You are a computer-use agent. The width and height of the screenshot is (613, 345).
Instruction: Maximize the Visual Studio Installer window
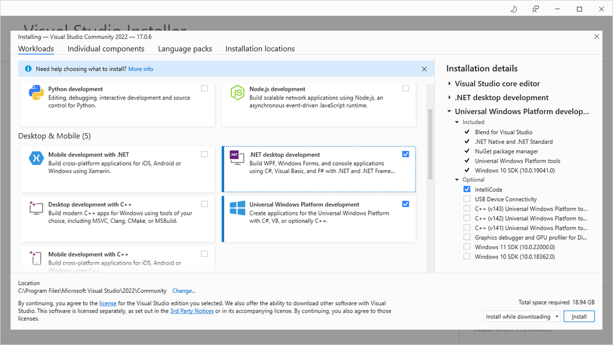pyautogui.click(x=579, y=9)
